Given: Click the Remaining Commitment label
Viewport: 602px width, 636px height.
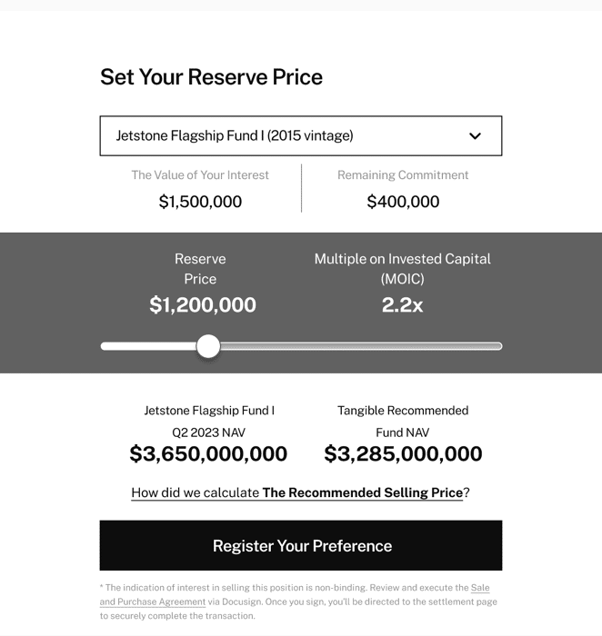Looking at the screenshot, I should pyautogui.click(x=403, y=175).
